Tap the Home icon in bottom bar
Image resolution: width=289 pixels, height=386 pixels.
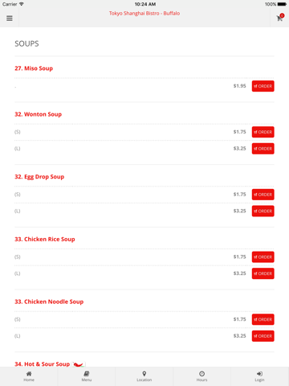29,374
